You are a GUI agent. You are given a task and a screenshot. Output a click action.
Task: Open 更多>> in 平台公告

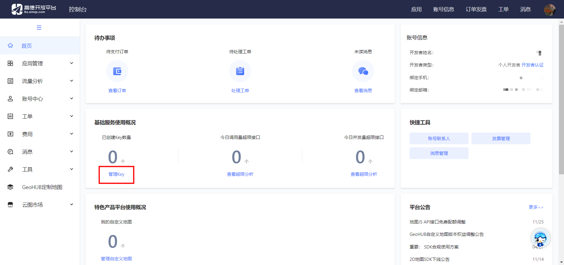(536, 207)
